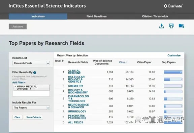194x133 pixels.
Task: Click the Add Filter link
Action: tap(19, 82)
